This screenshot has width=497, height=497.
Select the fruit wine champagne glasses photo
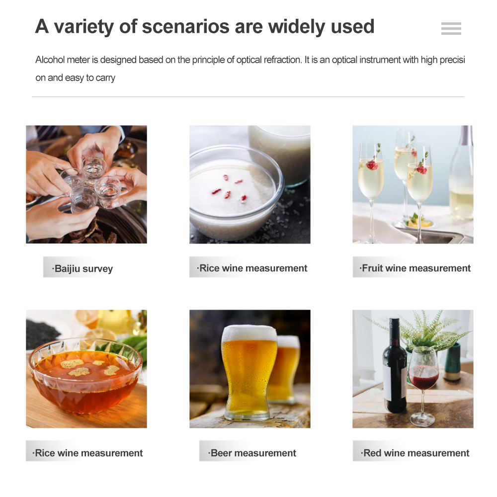click(x=413, y=184)
